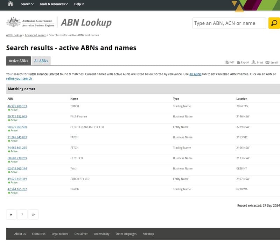The width and height of the screenshot is (280, 244).
Task: Click the FETCH FINANCIAL PTY LTD name
Action: 87,127
